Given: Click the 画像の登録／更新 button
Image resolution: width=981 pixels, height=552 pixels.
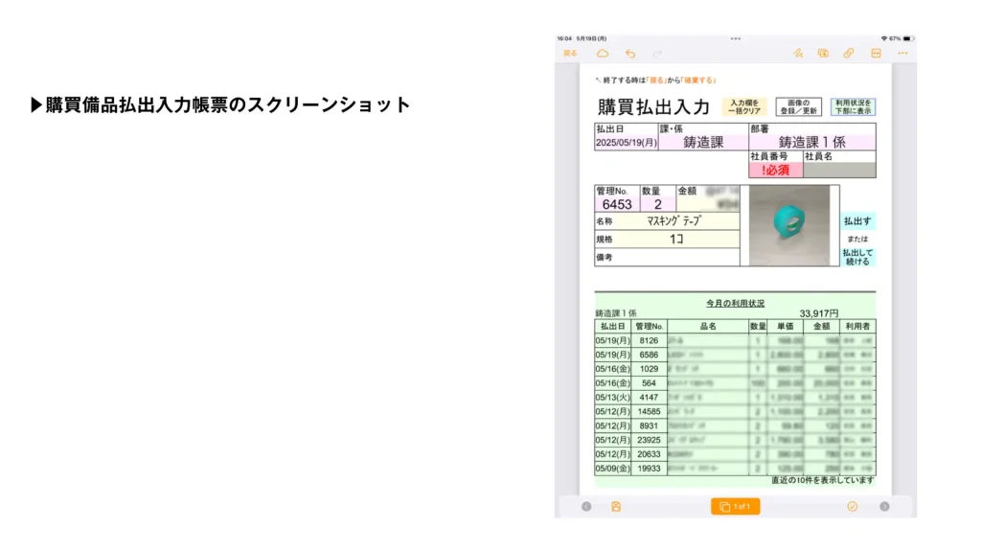Looking at the screenshot, I should [x=798, y=106].
